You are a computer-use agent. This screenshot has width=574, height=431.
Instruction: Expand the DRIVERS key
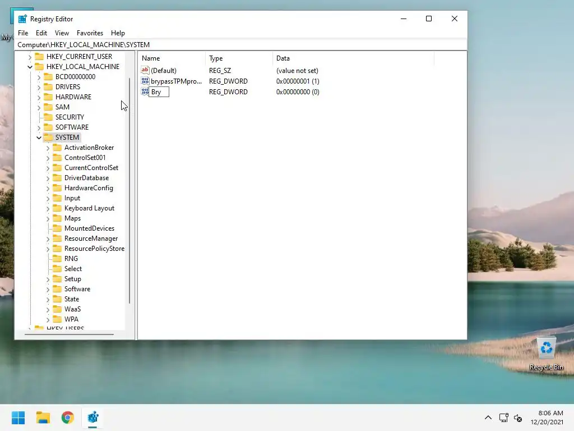click(39, 87)
